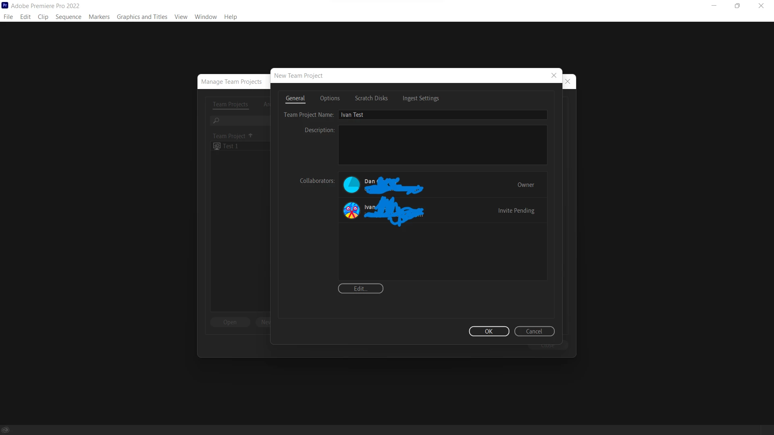
Task: Go to the Ingest Settings tab
Action: tap(420, 98)
